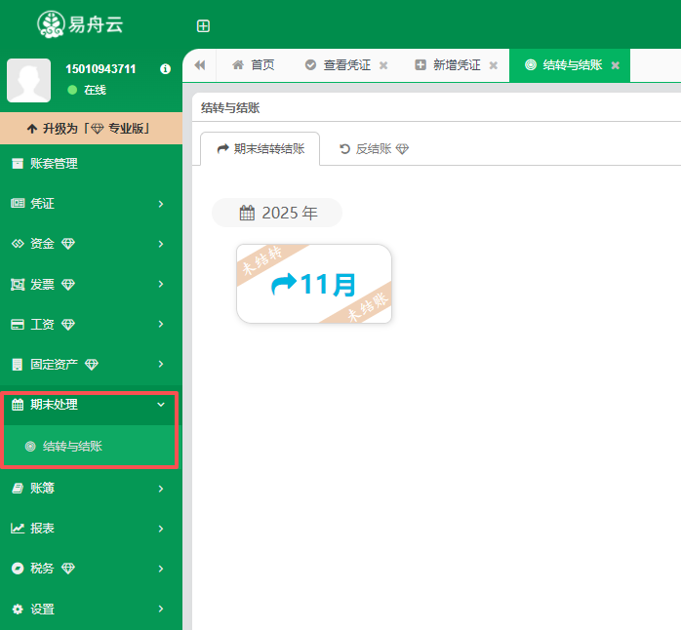Click the diamond icon beside 固定资产
Screen dimensions: 681x630
92,365
